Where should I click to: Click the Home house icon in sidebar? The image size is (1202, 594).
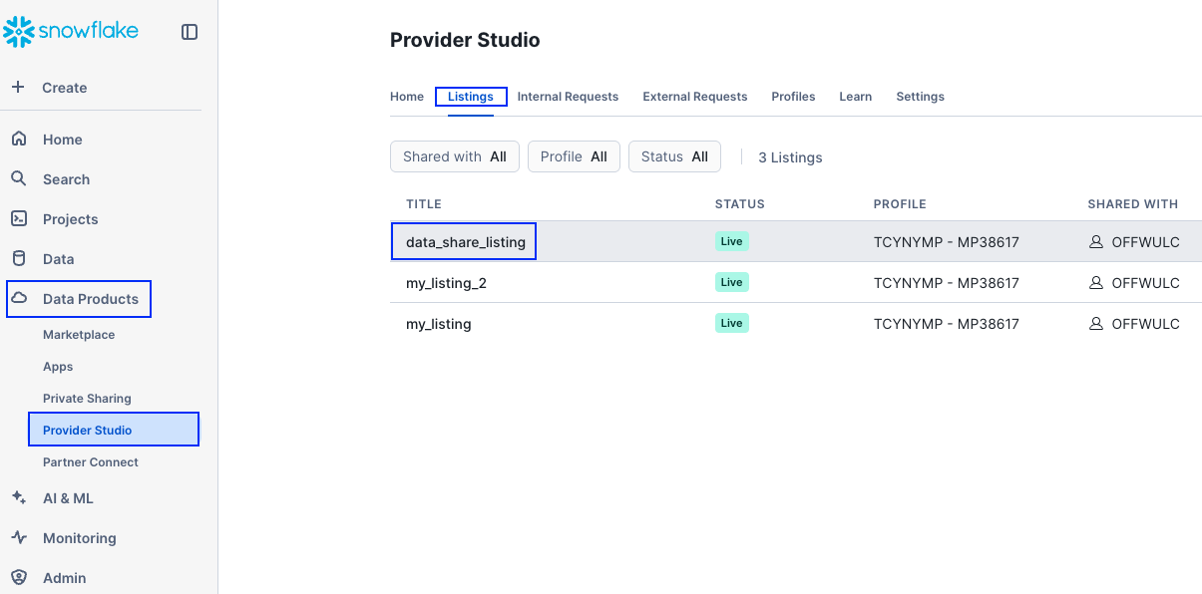pyautogui.click(x=19, y=140)
